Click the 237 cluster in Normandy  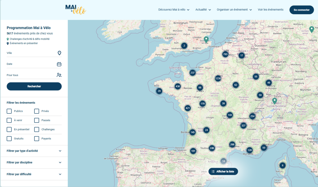coord(193,73)
